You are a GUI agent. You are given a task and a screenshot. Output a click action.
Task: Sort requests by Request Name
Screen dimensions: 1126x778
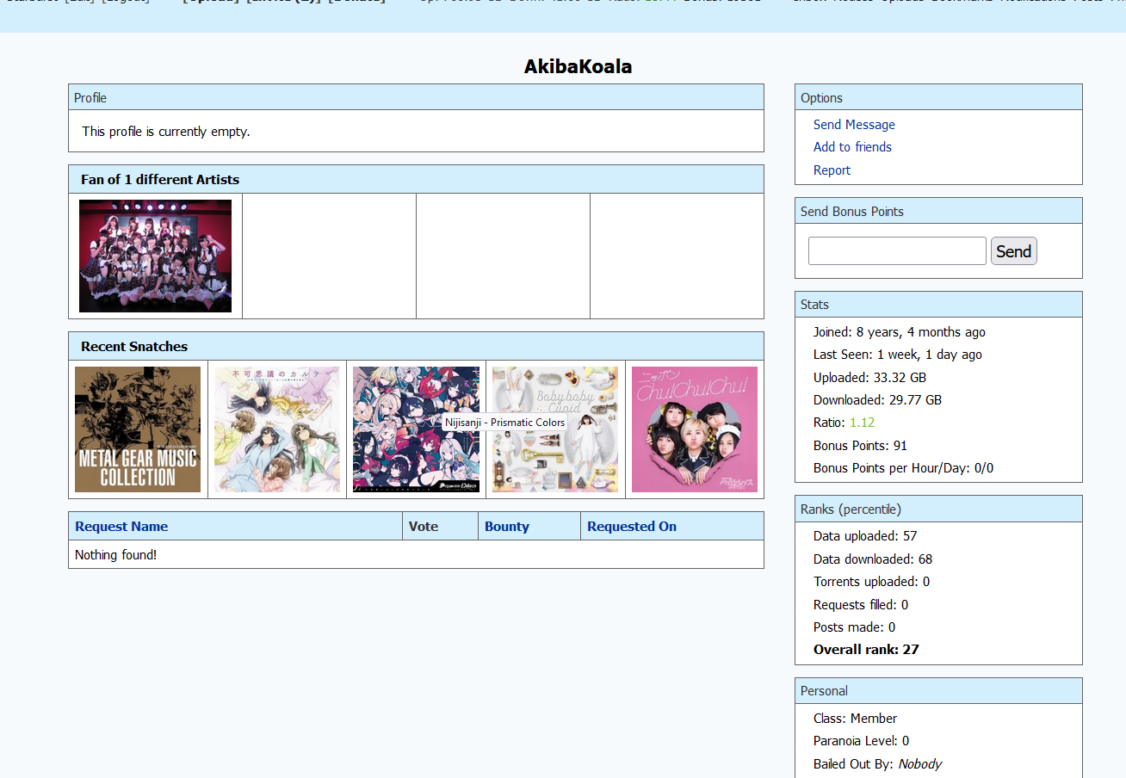121,527
